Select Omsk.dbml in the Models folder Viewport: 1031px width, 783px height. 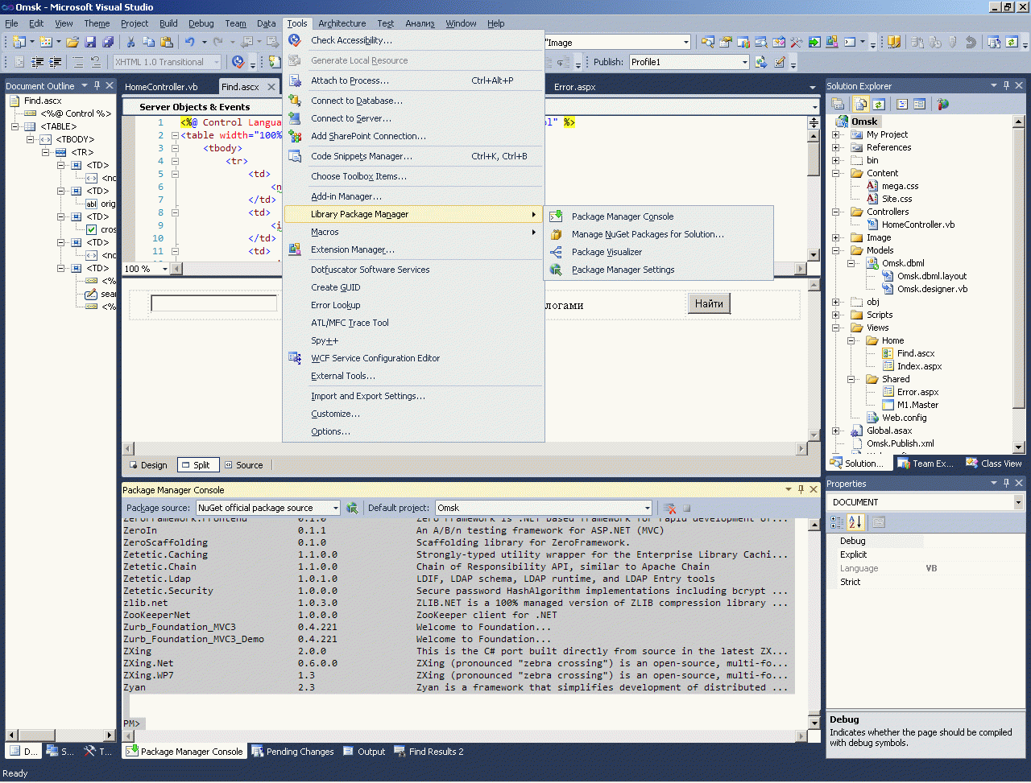coord(903,263)
